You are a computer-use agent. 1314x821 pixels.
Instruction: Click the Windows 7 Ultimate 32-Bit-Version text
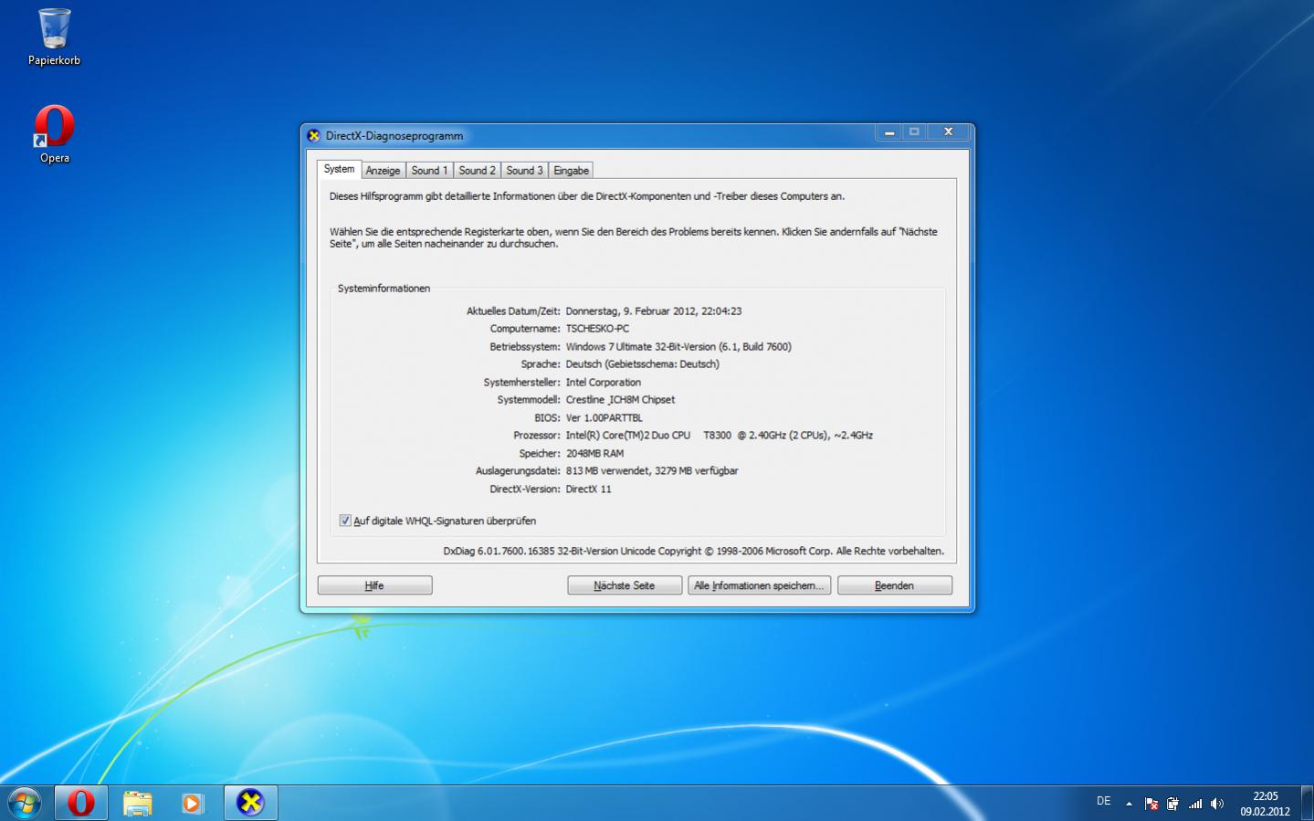click(678, 347)
